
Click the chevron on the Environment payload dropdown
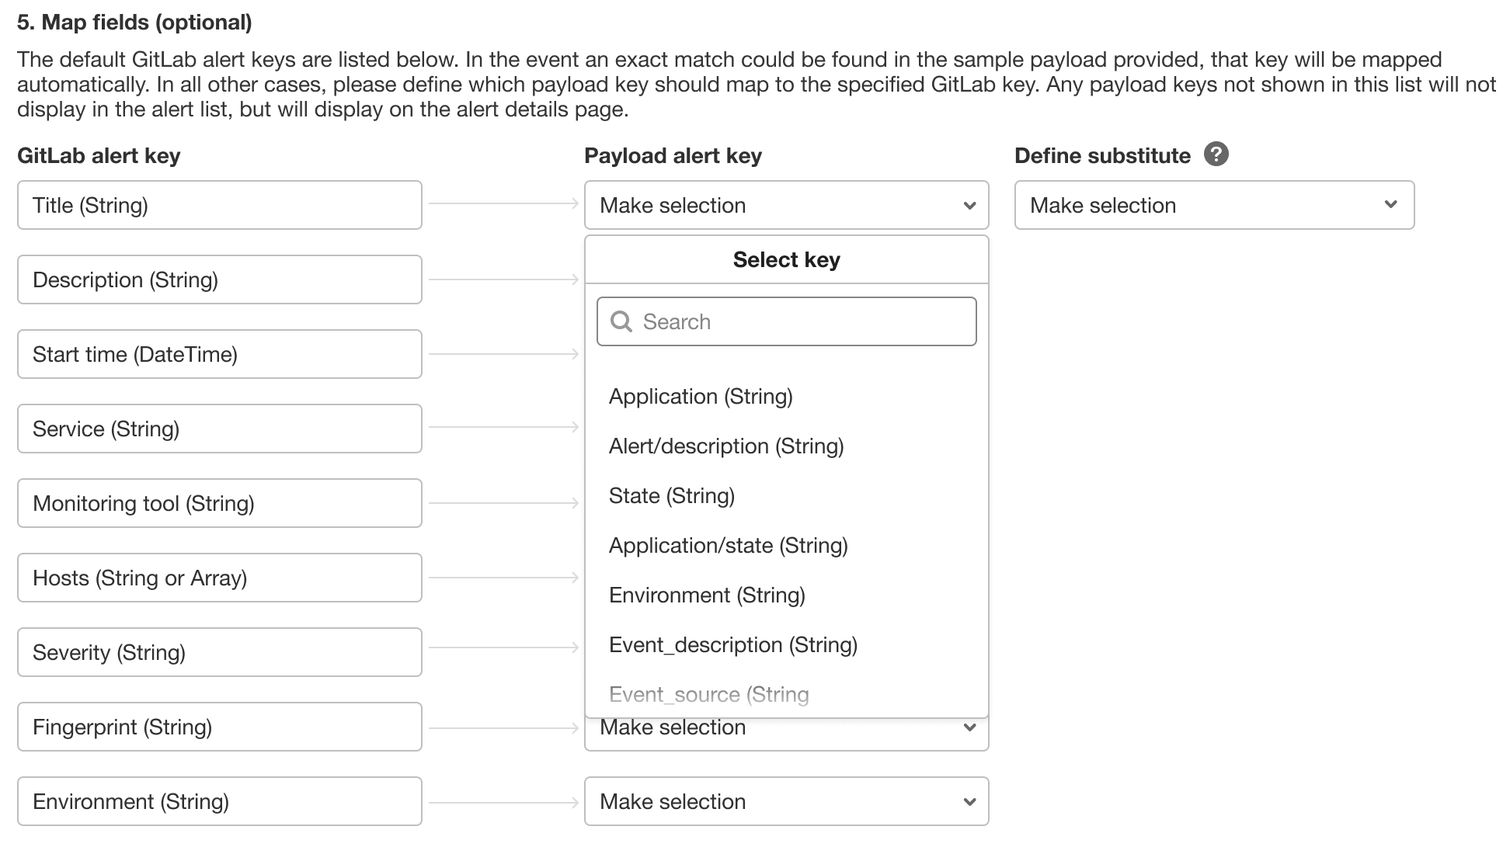(x=969, y=801)
